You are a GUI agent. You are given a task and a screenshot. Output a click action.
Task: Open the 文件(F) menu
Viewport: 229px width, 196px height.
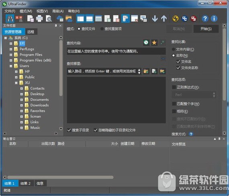coord(10,11)
